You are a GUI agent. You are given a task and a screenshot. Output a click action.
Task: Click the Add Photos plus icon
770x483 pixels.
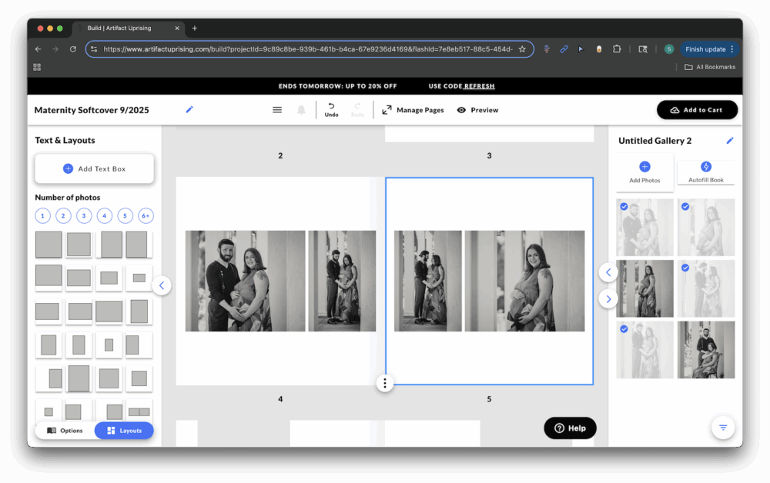point(644,167)
